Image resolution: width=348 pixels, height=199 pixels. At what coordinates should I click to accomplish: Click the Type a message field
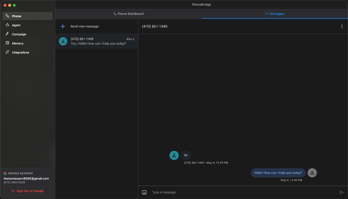coord(243,192)
